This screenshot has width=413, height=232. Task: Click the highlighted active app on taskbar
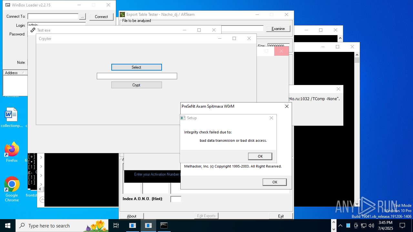(148, 226)
